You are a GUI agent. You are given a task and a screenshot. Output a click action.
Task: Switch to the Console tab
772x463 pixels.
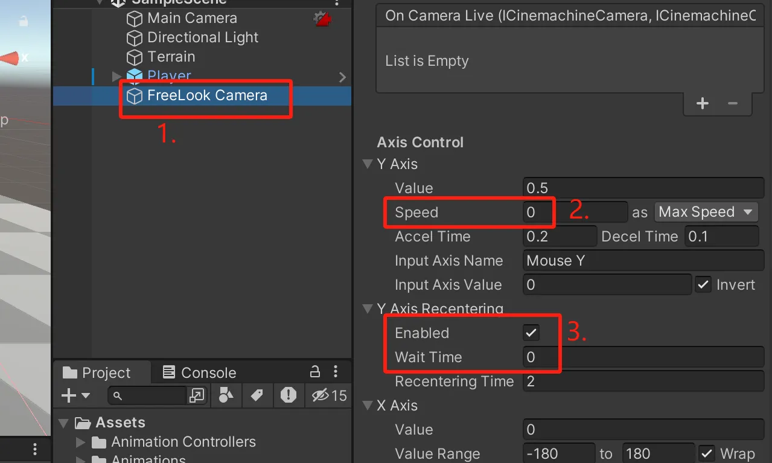coord(200,372)
